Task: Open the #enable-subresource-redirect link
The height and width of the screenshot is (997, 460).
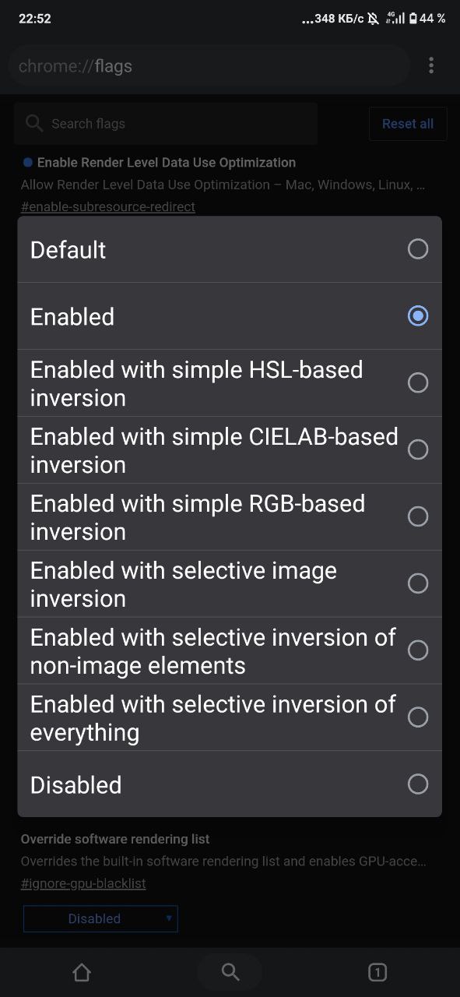Action: click(x=108, y=206)
